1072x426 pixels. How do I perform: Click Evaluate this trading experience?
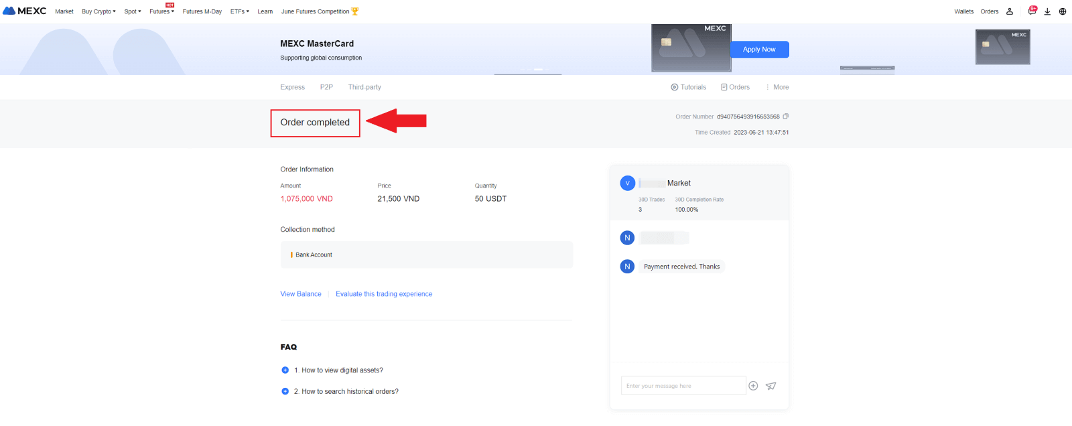(x=384, y=294)
